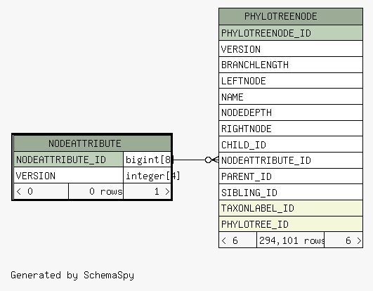373x291 pixels.
Task: Click the 294,101 rows count cell
Action: pos(290,240)
